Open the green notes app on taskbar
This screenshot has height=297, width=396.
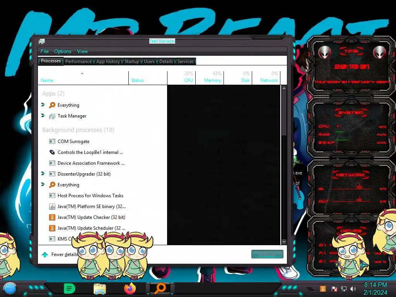point(70,288)
